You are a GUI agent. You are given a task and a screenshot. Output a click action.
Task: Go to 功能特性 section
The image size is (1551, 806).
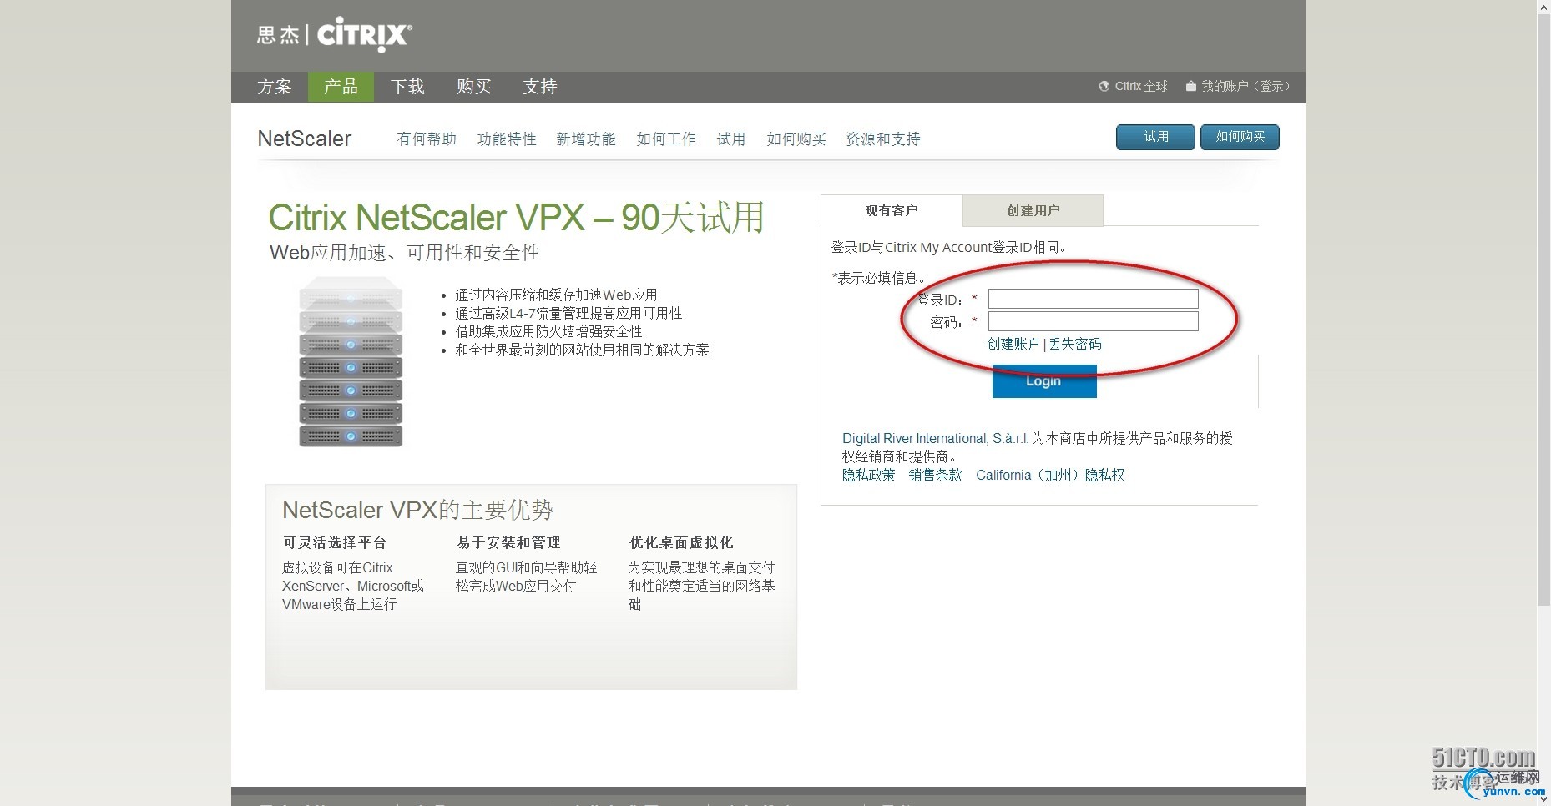pyautogui.click(x=507, y=139)
